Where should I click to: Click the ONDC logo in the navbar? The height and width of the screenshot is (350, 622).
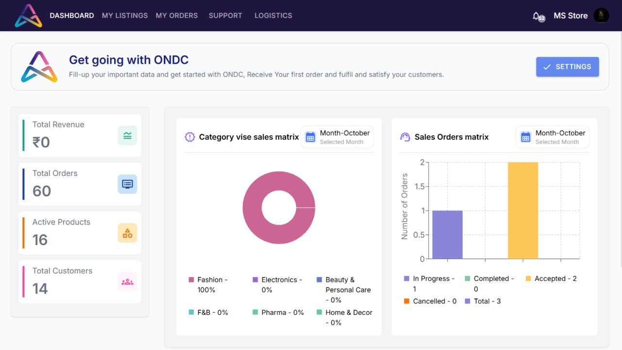(x=28, y=16)
